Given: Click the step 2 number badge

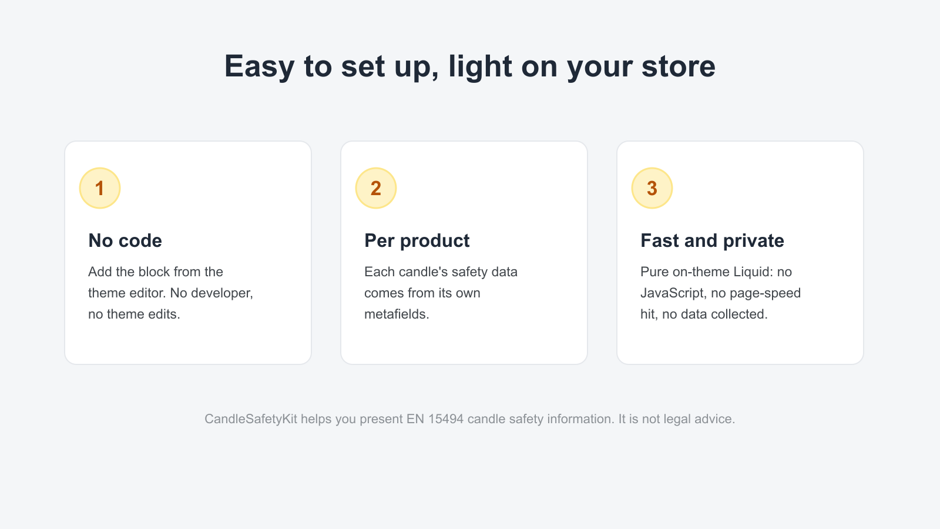Looking at the screenshot, I should pos(376,188).
